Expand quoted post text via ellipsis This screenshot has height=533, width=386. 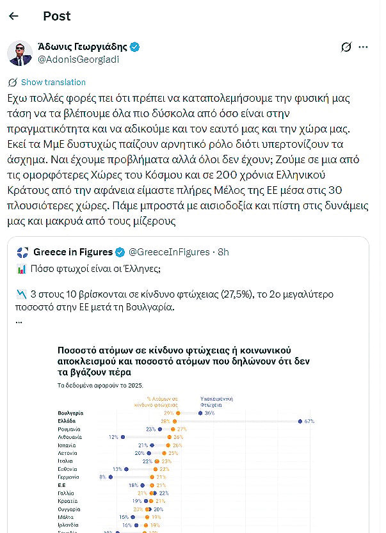[19, 322]
